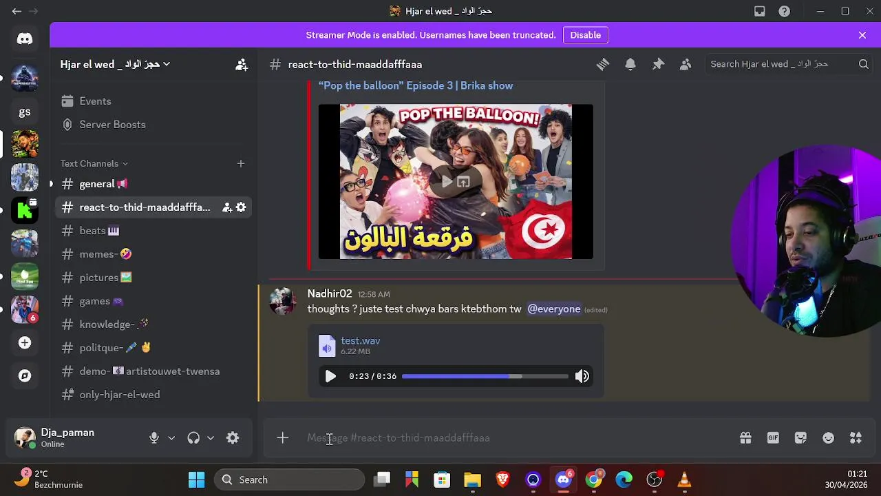Click the search magnifier icon
This screenshot has width=881, height=496.
point(863,64)
